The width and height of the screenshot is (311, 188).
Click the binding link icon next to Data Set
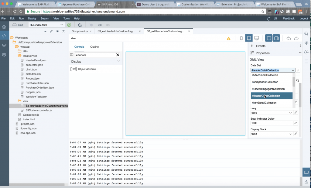[x=298, y=70]
